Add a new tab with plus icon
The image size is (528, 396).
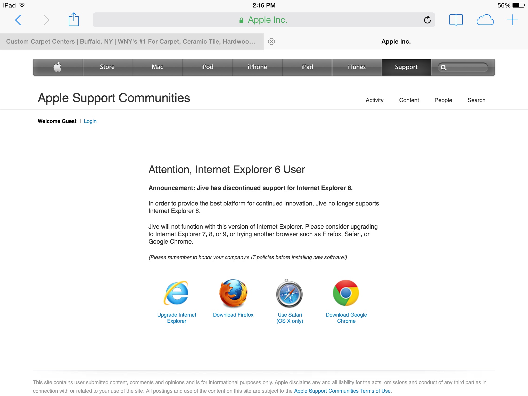coord(512,20)
